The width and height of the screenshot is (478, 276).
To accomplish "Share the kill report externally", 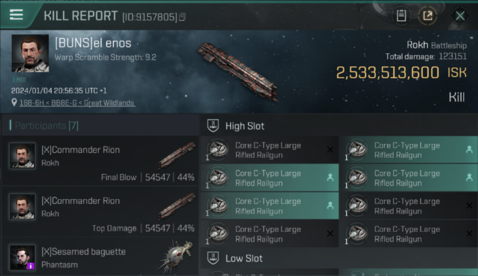I will pyautogui.click(x=428, y=16).
